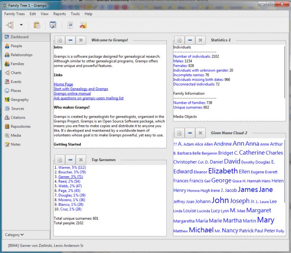The height and width of the screenshot is (253, 291).
Task: Click the Configure view toolbar icon
Action: click(x=53, y=25)
